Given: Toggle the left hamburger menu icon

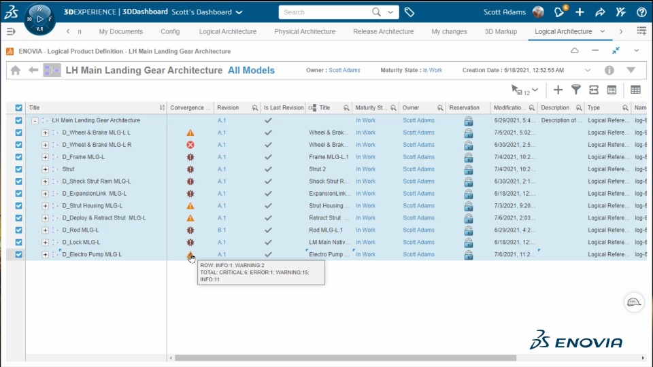Looking at the screenshot, I should [11, 31].
